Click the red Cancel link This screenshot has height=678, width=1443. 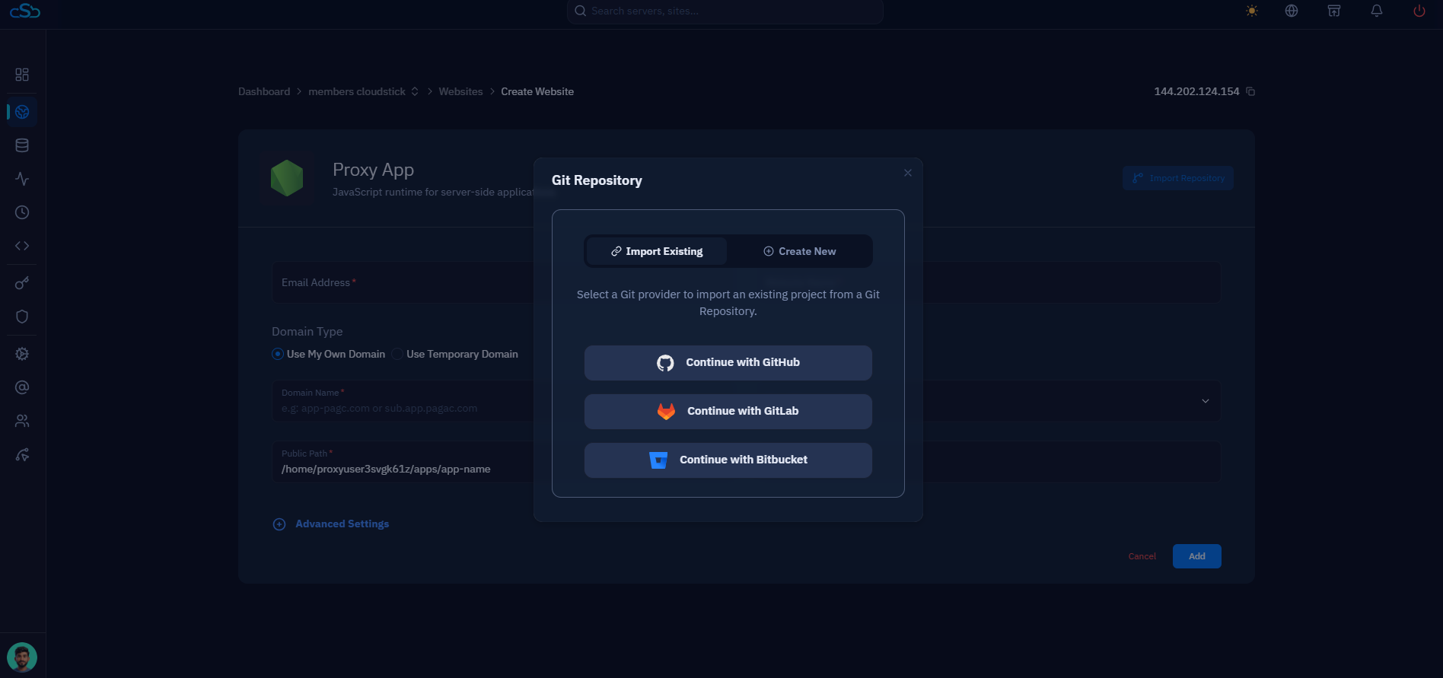(1142, 556)
